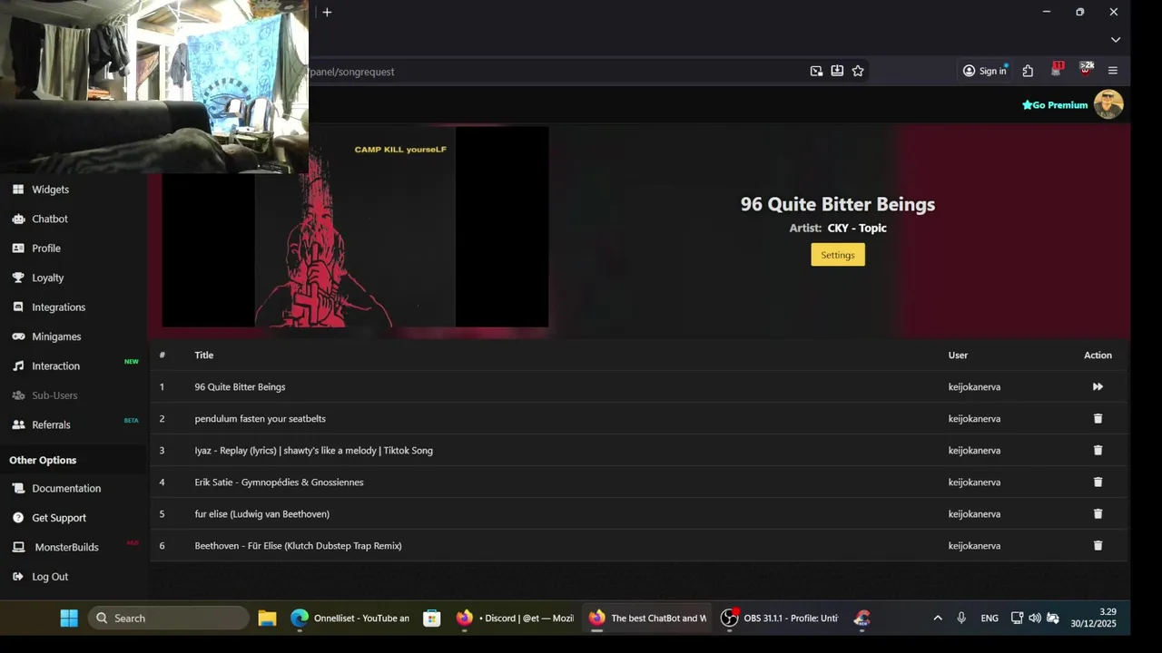Switch to Edge YouTube window in taskbar
This screenshot has width=1162, height=653.
tap(350, 618)
